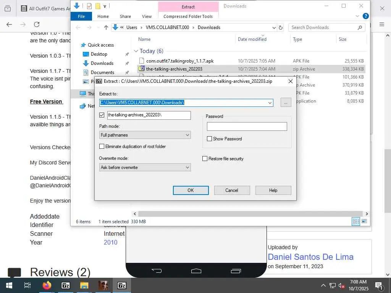Screen dimensions: 391x293
Task: Click the muted volume tray icon
Action: click(x=341, y=286)
